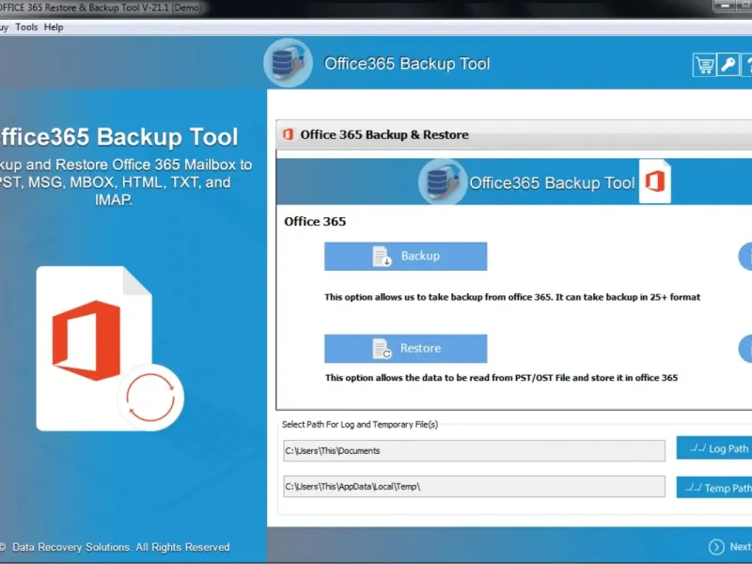Open the Help menu

click(54, 27)
